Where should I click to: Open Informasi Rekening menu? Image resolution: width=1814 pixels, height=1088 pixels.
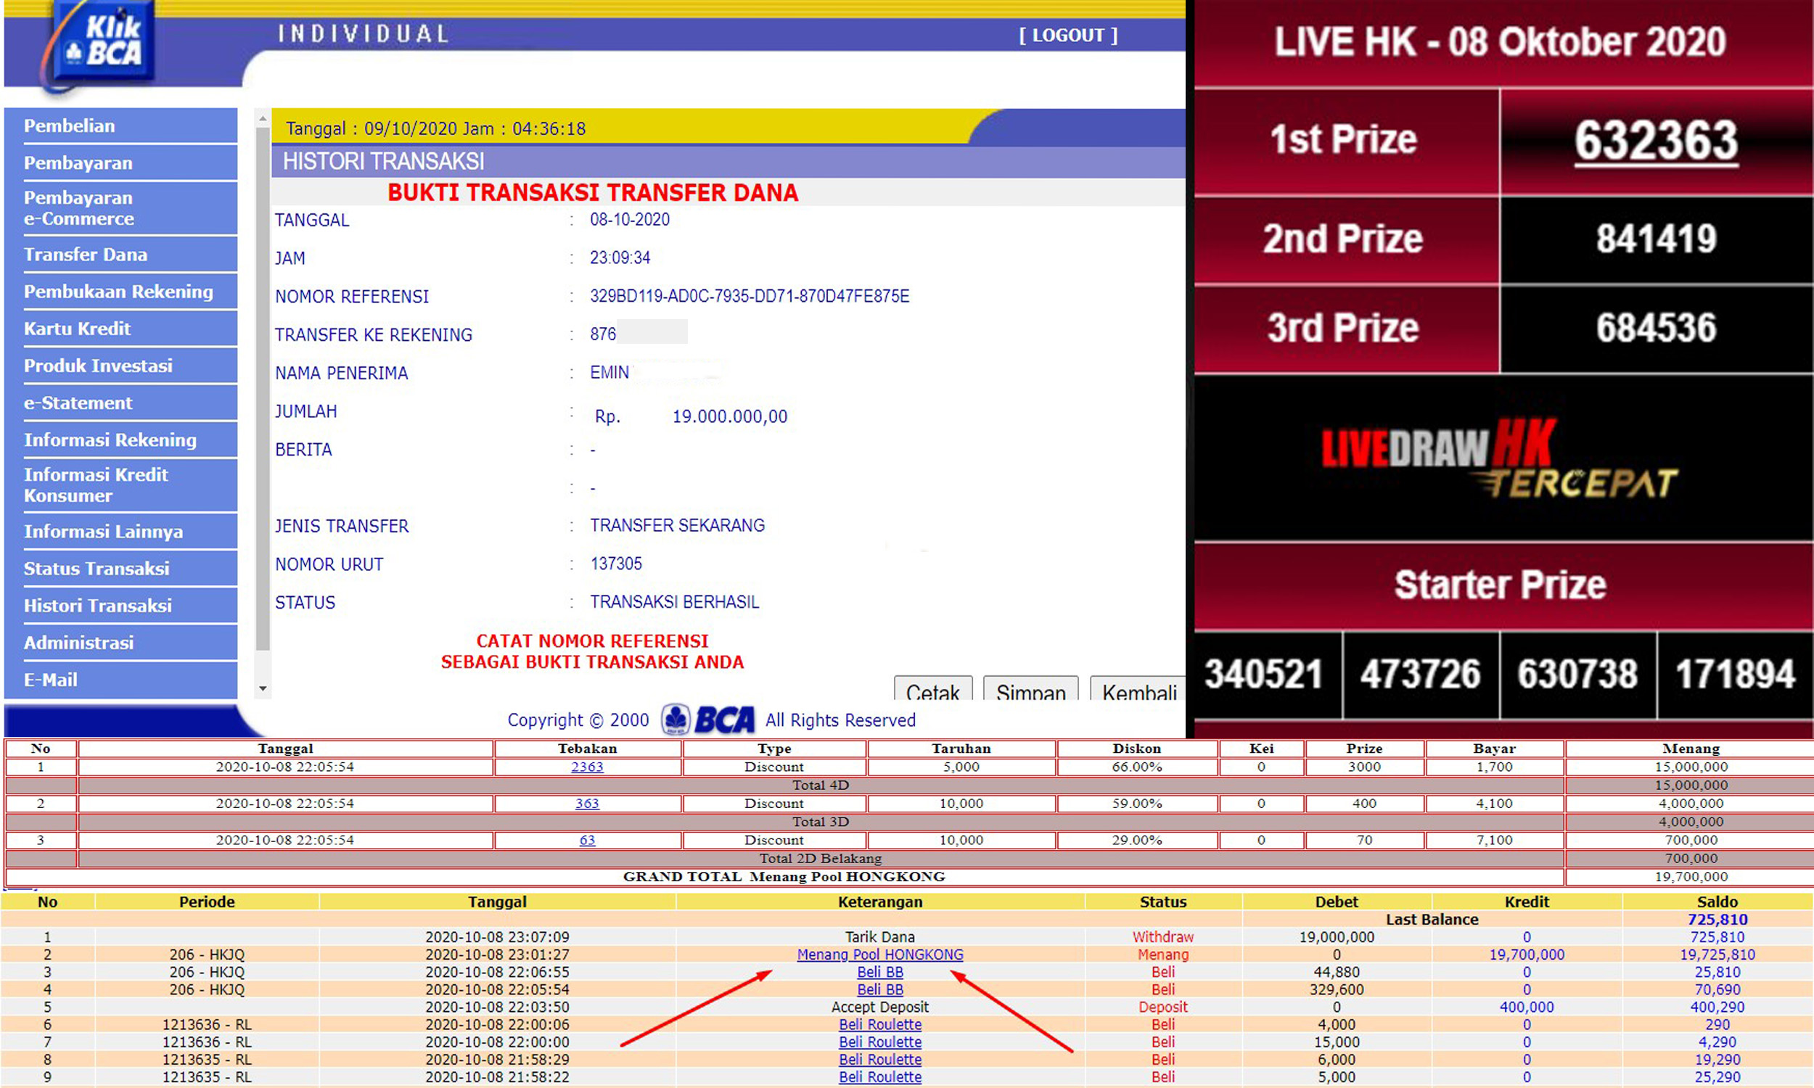tap(121, 440)
